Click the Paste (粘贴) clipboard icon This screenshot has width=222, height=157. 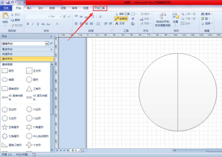point(5,16)
